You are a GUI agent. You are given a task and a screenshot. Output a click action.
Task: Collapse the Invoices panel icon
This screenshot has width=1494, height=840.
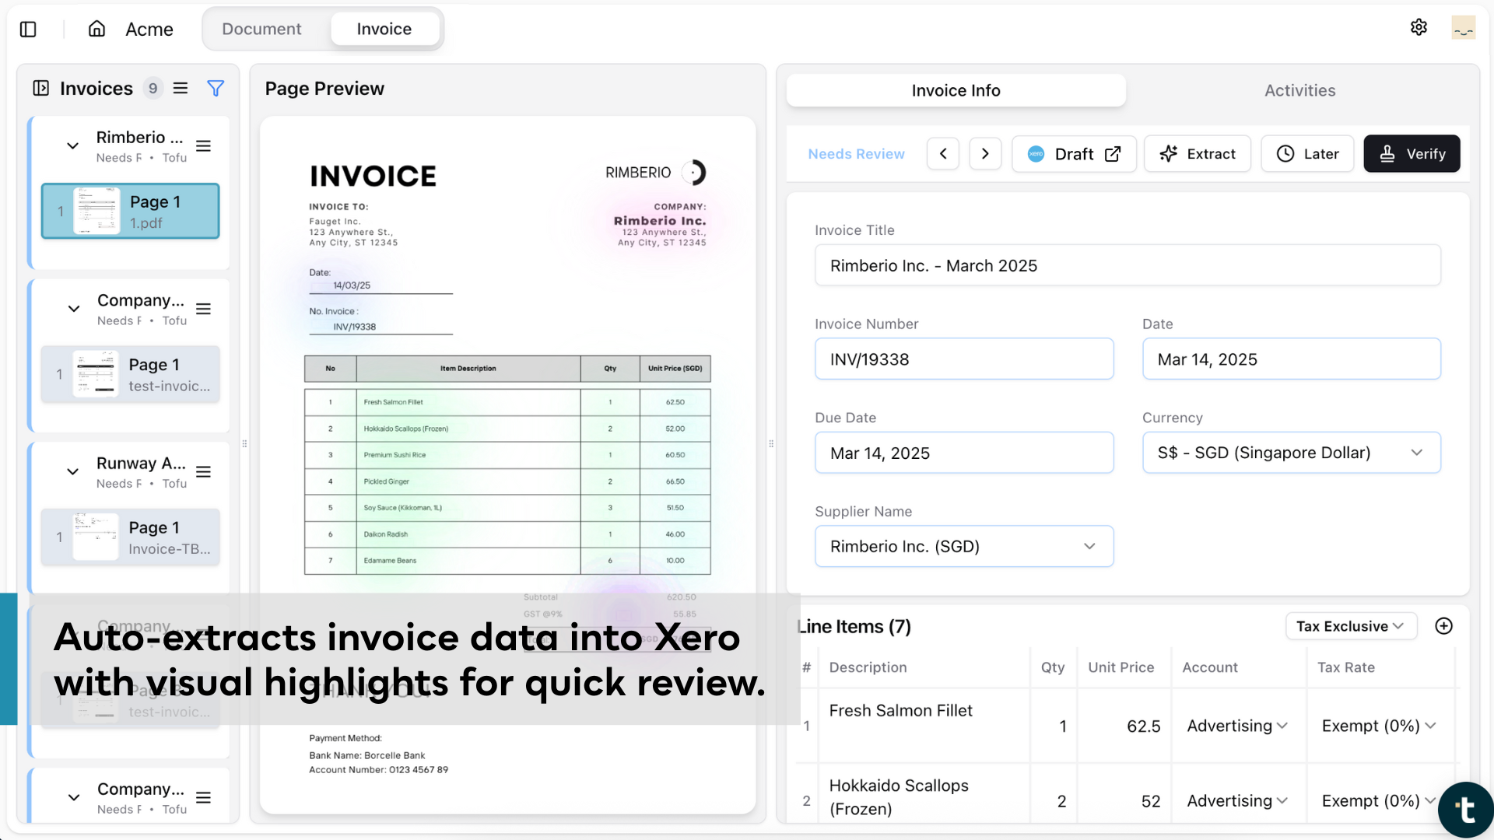click(41, 88)
